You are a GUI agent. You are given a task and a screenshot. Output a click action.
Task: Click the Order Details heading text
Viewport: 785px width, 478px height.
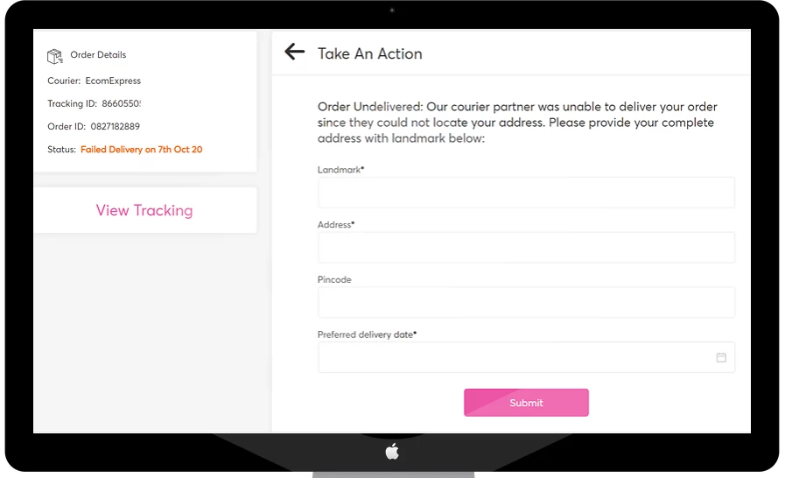tap(98, 55)
